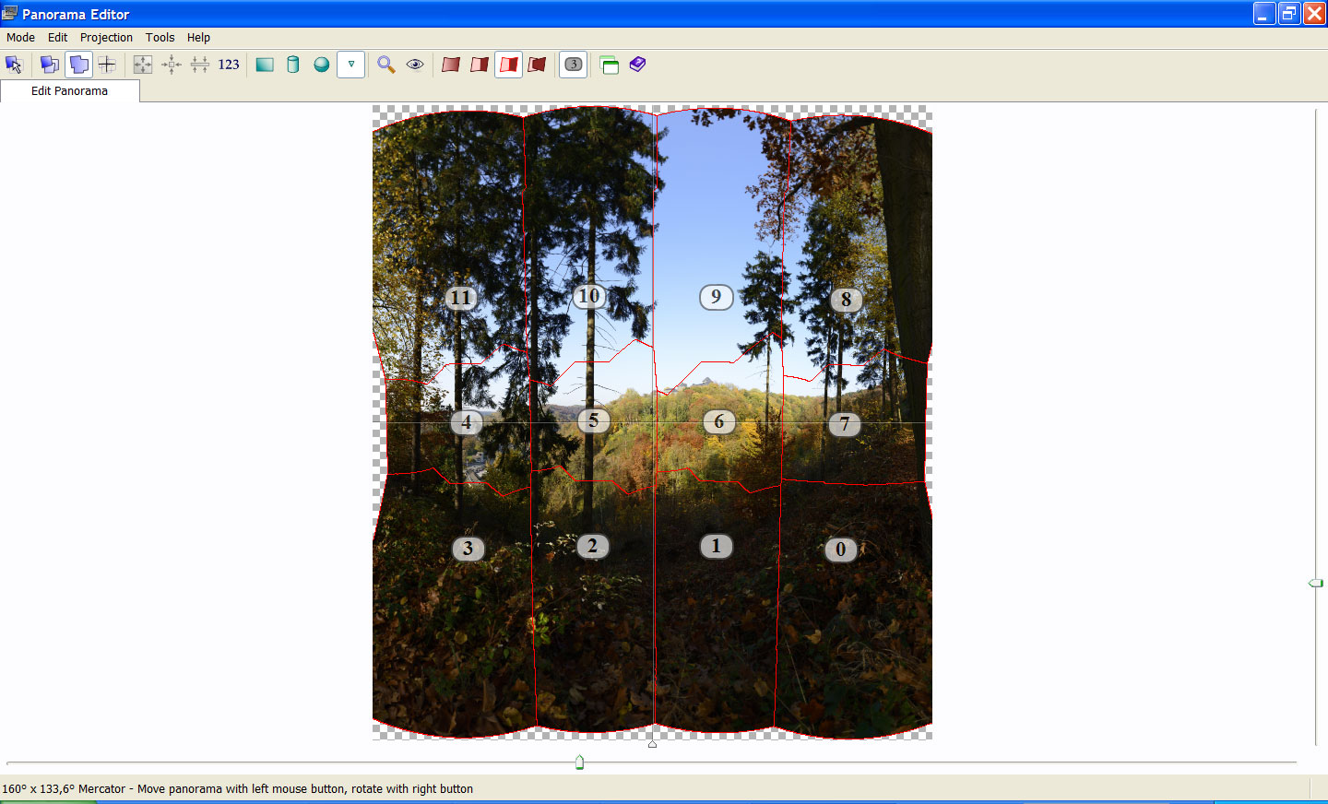Click the vertical slider handle on right edge
The width and height of the screenshot is (1328, 804).
pos(1316,583)
